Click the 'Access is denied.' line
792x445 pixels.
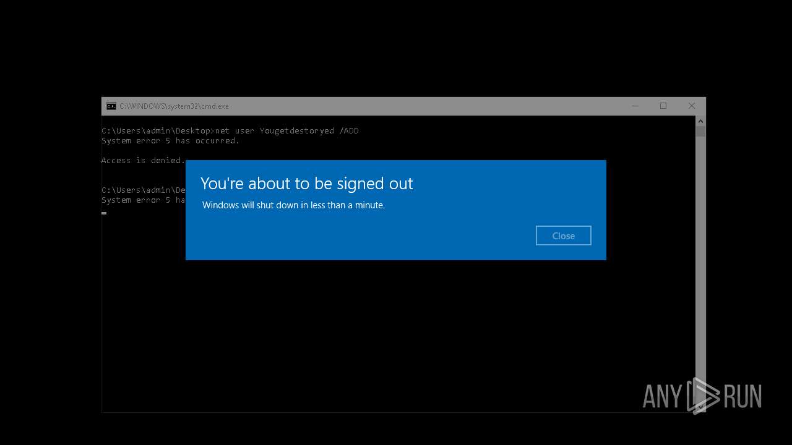[143, 161]
